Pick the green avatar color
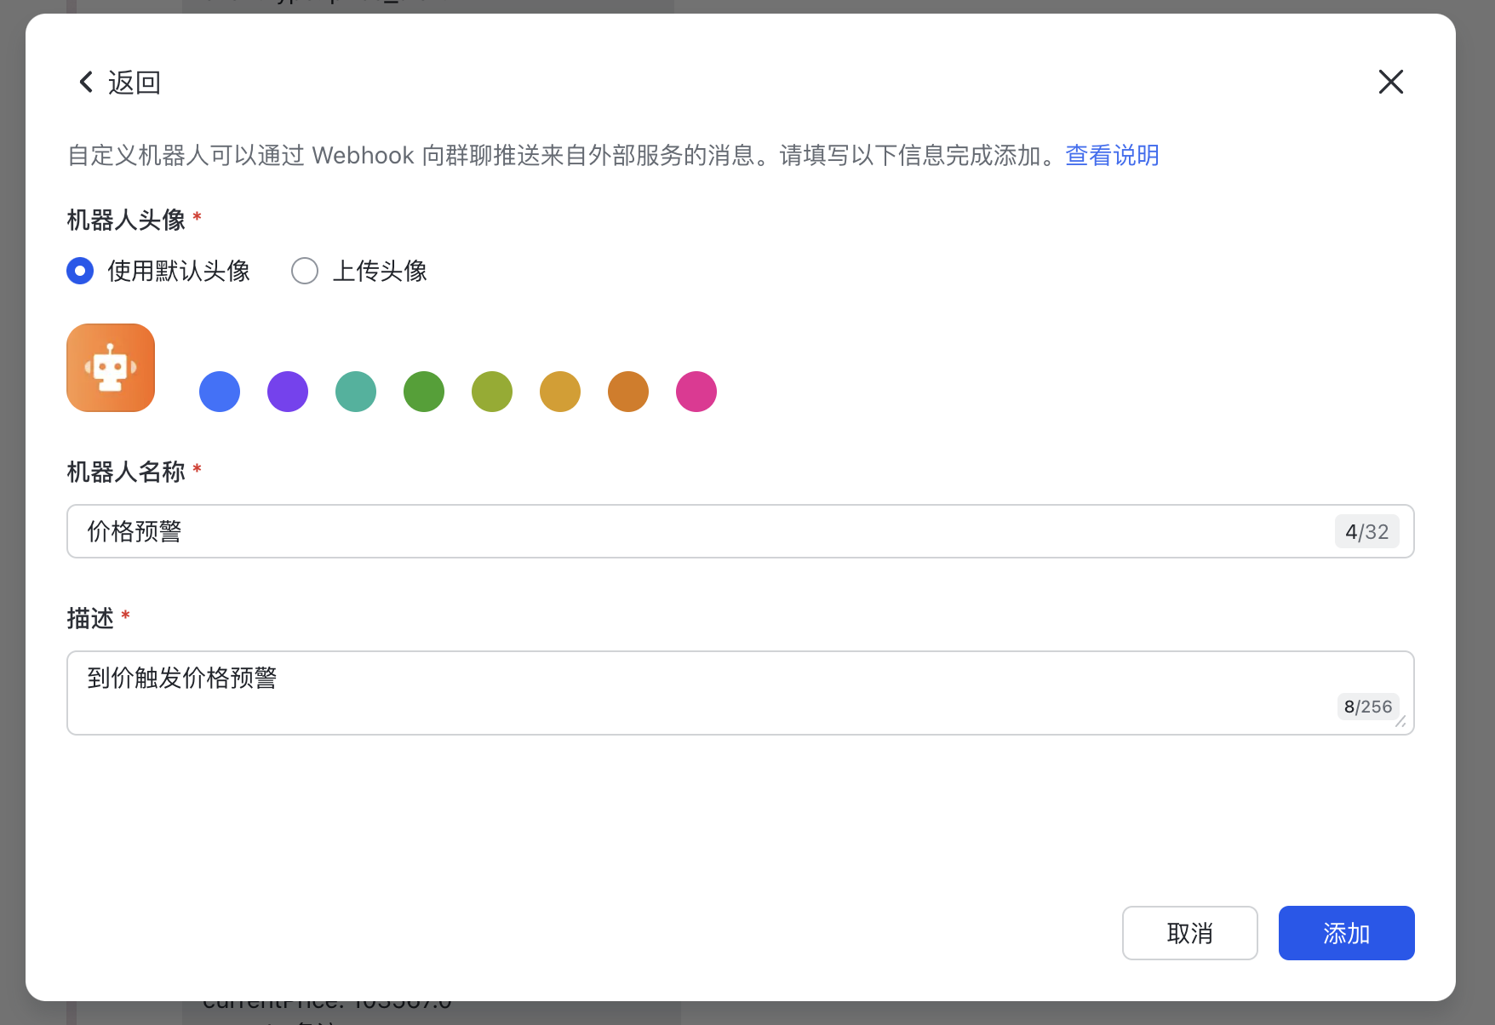 [423, 392]
